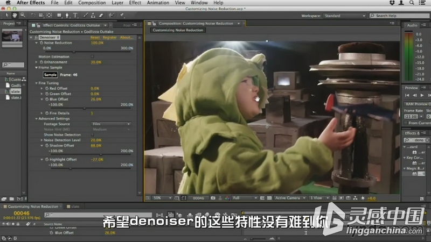
Task: Select the Eraser tool
Action: [x=101, y=16]
